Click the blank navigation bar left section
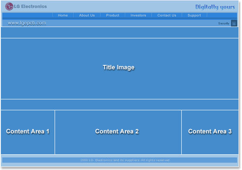 tap(28, 15)
